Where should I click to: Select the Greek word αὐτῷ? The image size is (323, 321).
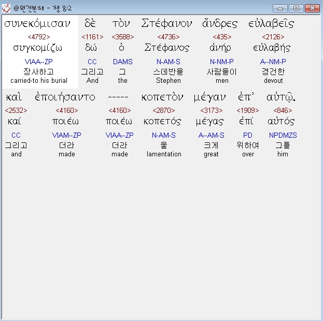[281, 97]
